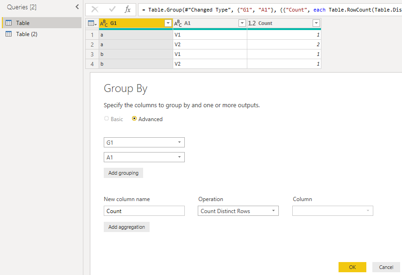The image size is (402, 275).
Task: Select the Advanced radio option
Action: (134, 118)
